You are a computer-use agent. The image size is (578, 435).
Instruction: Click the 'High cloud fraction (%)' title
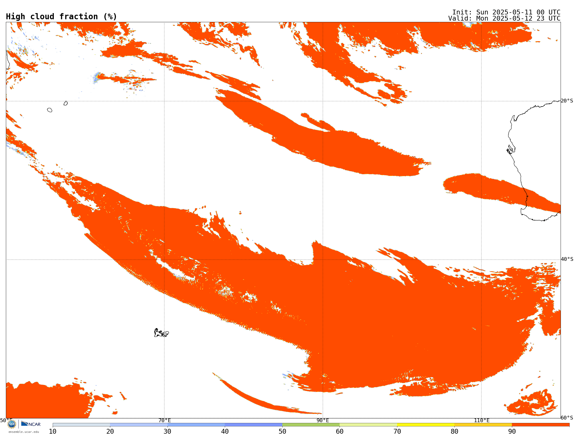coord(61,17)
